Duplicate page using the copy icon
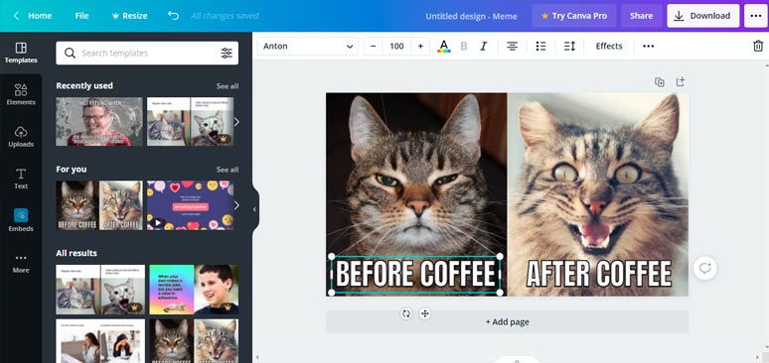The width and height of the screenshot is (769, 363). point(660,81)
